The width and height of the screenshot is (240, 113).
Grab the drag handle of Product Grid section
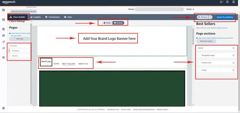[198, 63]
